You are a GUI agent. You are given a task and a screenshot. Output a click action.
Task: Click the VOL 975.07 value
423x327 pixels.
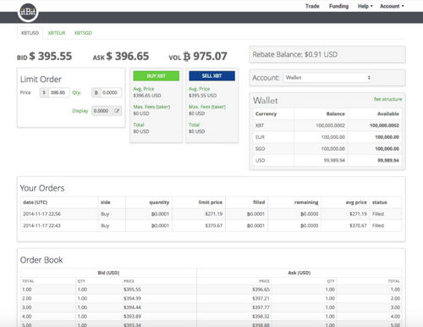tap(198, 56)
